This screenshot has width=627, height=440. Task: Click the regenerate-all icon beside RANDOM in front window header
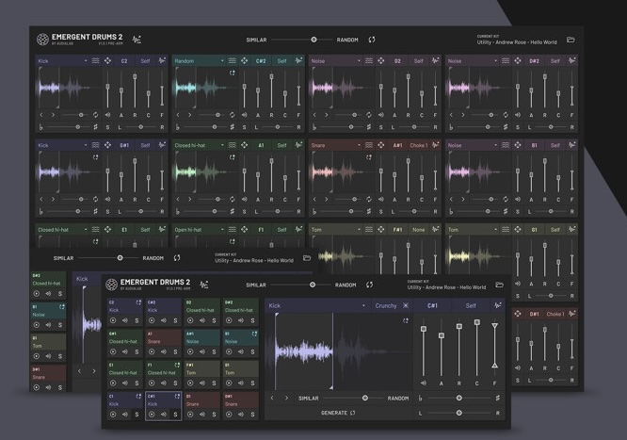[369, 285]
